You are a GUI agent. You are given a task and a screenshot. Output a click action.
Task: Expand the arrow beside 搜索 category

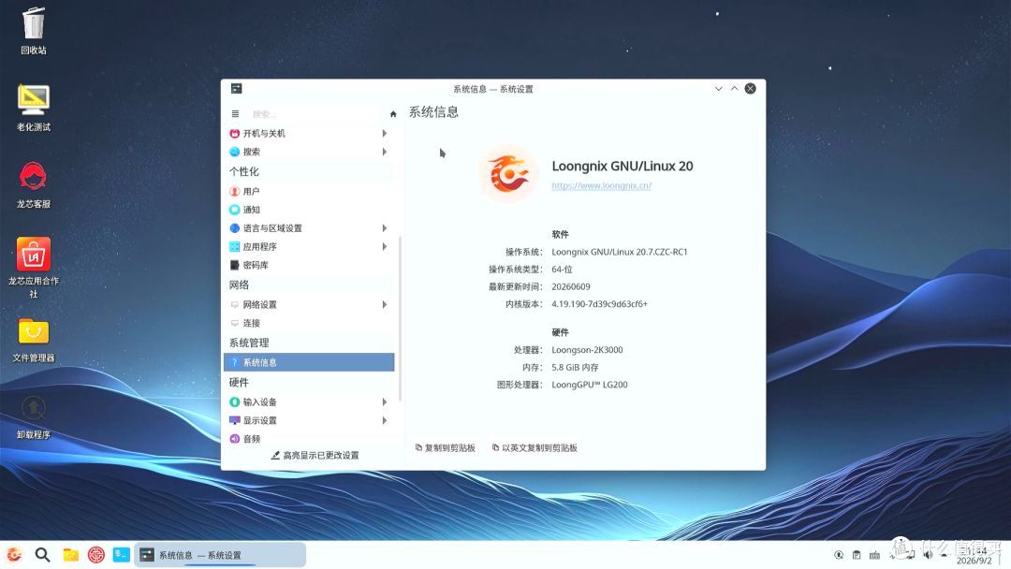pos(385,153)
